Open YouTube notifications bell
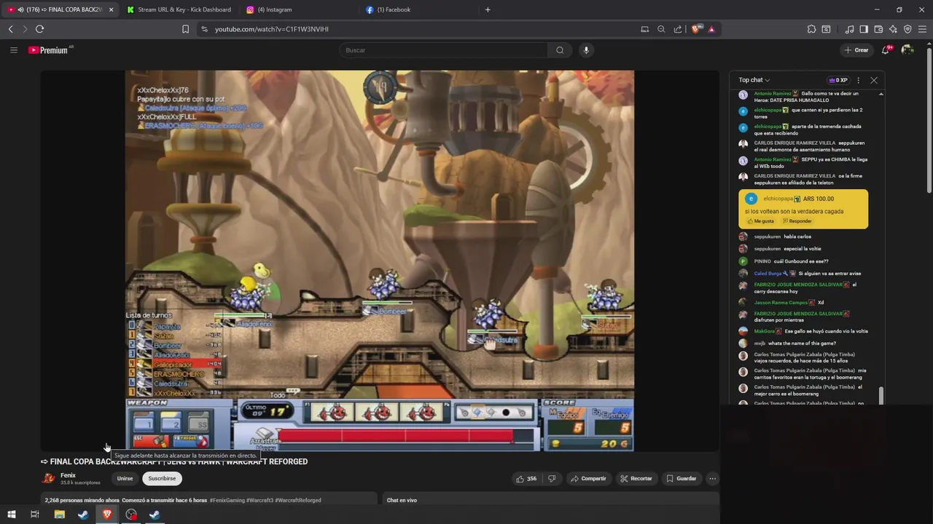Screen dimensions: 933x524 [886, 50]
